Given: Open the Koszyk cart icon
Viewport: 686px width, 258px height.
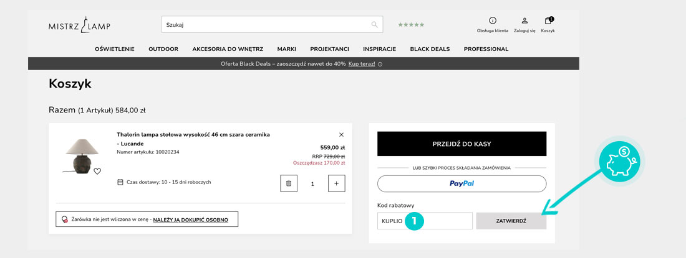Looking at the screenshot, I should point(548,21).
